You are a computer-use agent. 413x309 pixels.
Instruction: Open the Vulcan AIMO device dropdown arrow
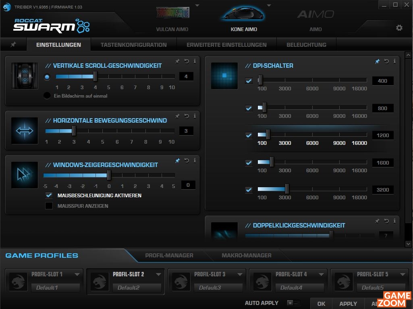coord(197,5)
